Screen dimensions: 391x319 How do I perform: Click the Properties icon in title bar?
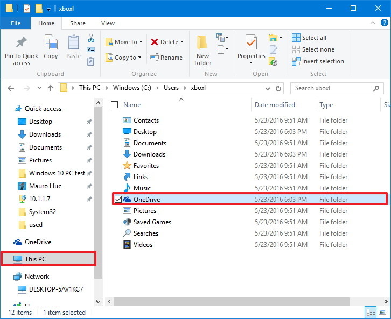pos(27,9)
